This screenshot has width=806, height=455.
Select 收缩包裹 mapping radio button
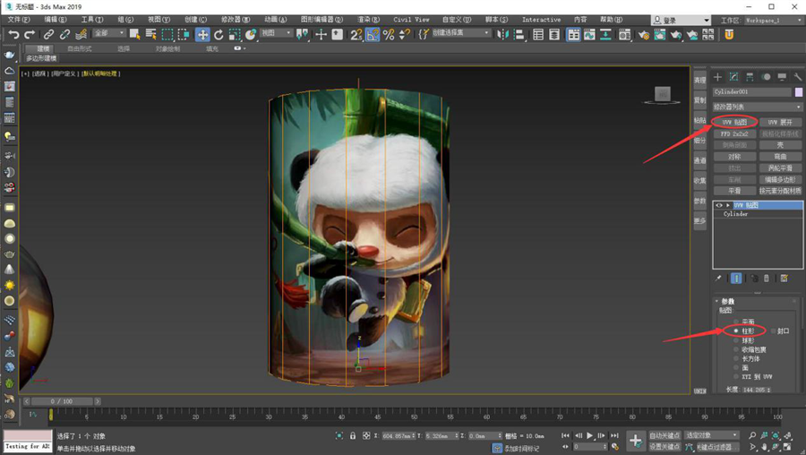click(x=736, y=349)
